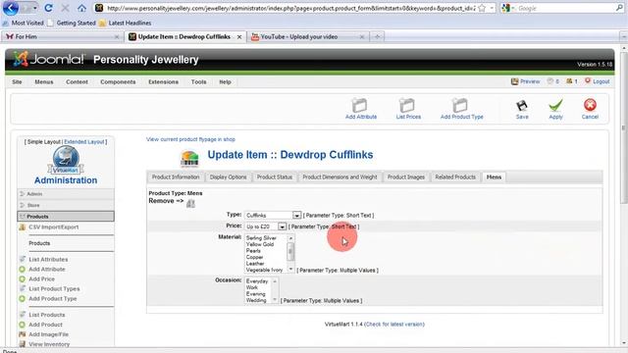Viewport: 628px width, 353px height.
Task: Select Leather in Material list
Action: coord(255,264)
